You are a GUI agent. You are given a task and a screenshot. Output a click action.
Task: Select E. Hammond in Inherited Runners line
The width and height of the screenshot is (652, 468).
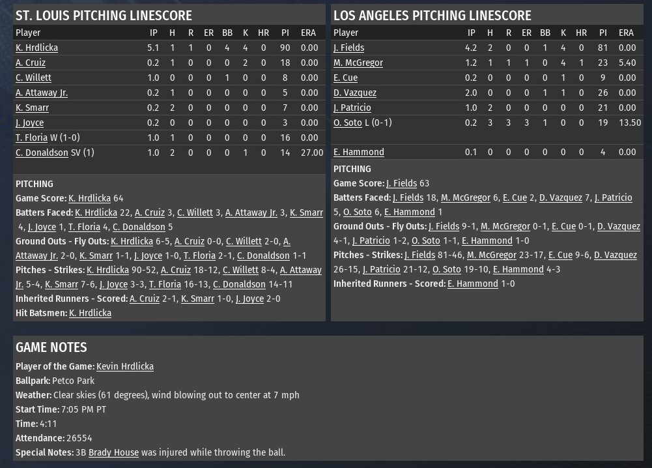[x=472, y=284]
